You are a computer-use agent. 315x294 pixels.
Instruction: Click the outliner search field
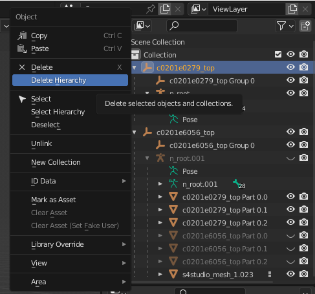(x=202, y=26)
